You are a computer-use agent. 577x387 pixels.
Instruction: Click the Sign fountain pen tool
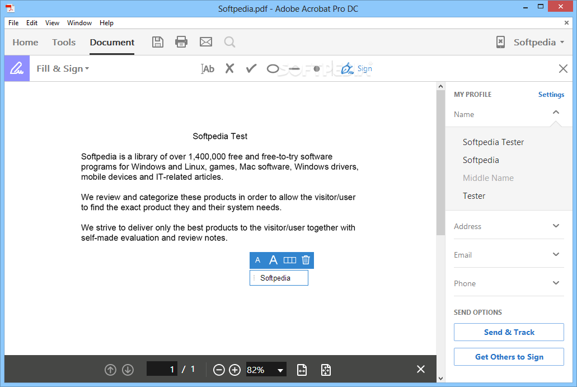coord(356,68)
